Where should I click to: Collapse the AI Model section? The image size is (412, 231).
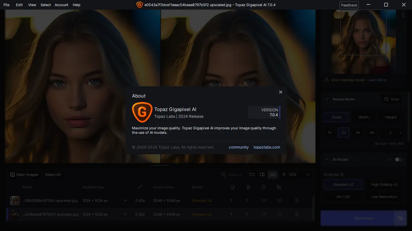point(327,159)
